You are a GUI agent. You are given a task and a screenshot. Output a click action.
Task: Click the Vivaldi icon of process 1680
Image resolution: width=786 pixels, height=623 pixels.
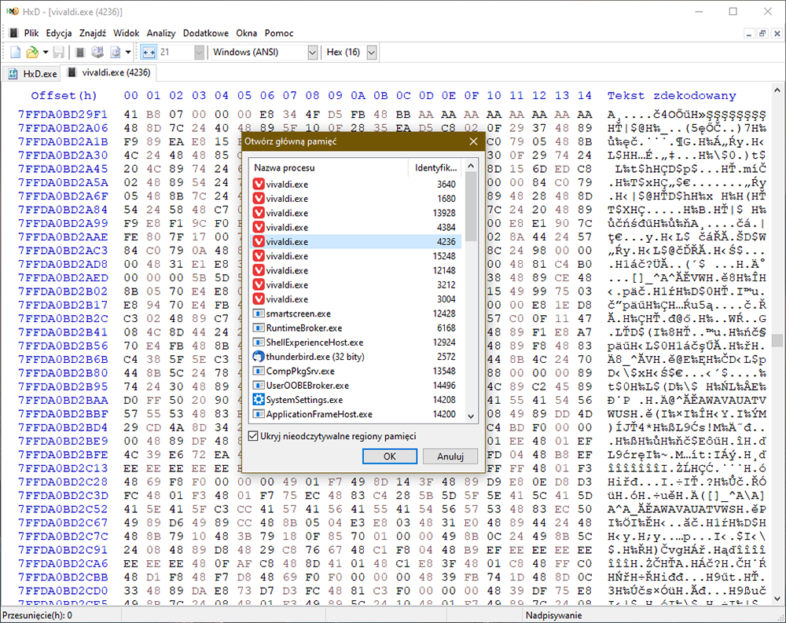point(259,199)
